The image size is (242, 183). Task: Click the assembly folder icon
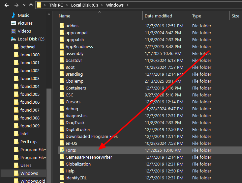click(x=62, y=53)
